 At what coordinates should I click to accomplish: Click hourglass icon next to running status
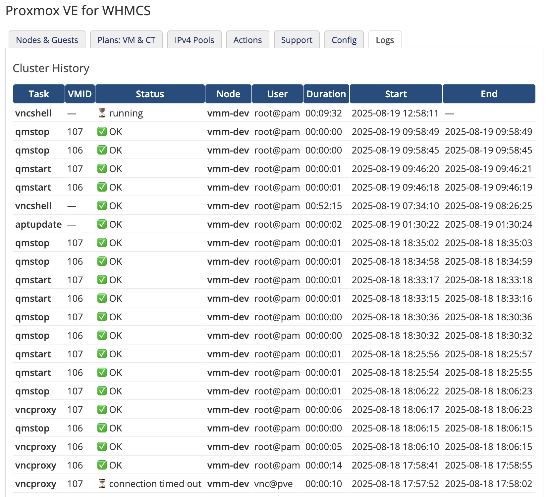pyautogui.click(x=102, y=113)
